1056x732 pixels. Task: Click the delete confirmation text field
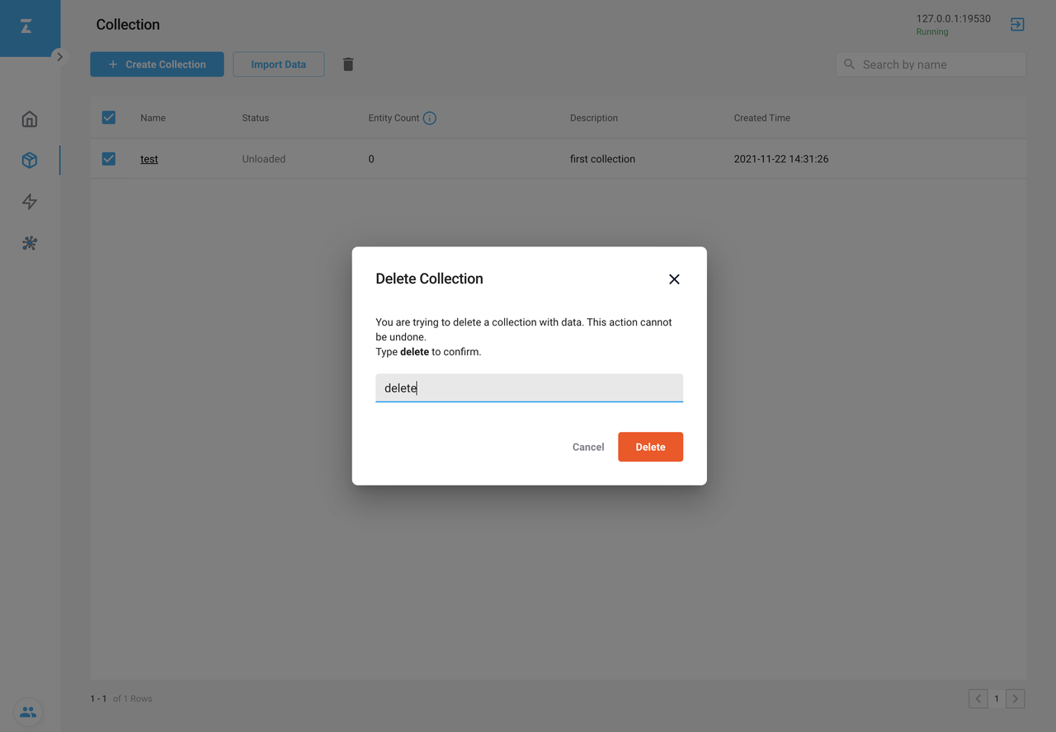(x=529, y=388)
